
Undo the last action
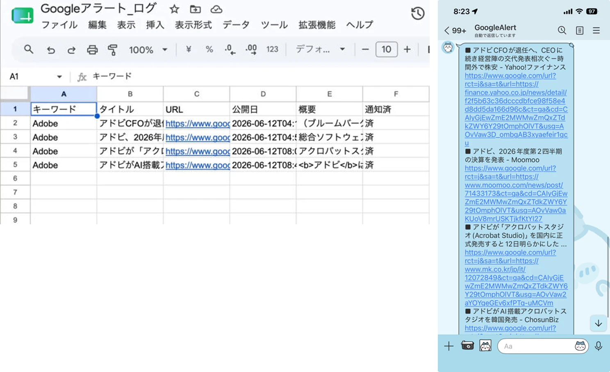[50, 50]
